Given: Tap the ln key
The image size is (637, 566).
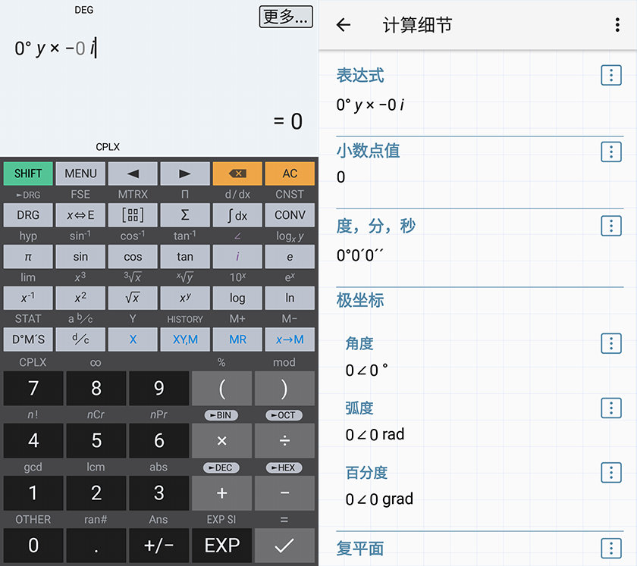Looking at the screenshot, I should 290,298.
